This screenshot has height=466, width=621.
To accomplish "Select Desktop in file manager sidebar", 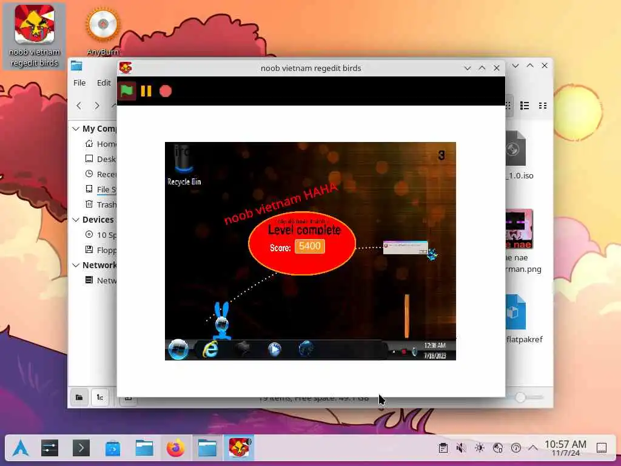I will coord(101,159).
